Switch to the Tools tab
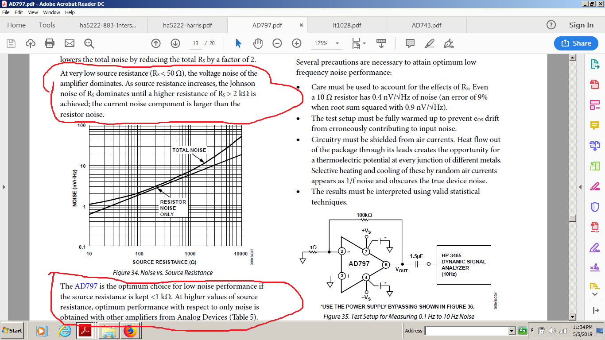The image size is (605, 340). pyautogui.click(x=47, y=25)
